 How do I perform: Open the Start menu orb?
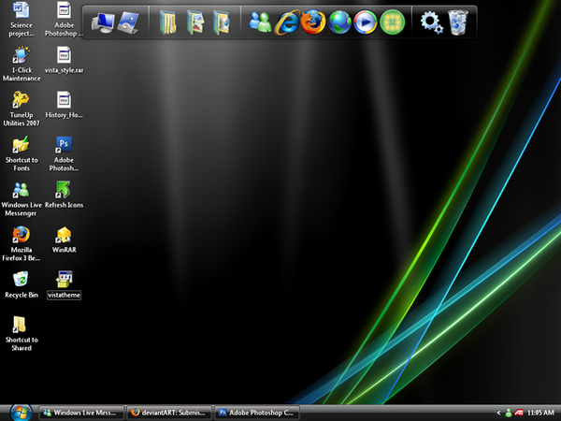21,413
